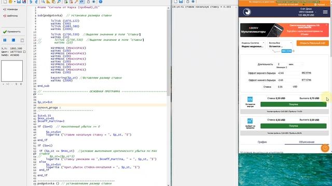Click the Redo arrow icon
This screenshot has width=332, height=186.
coord(36,2)
